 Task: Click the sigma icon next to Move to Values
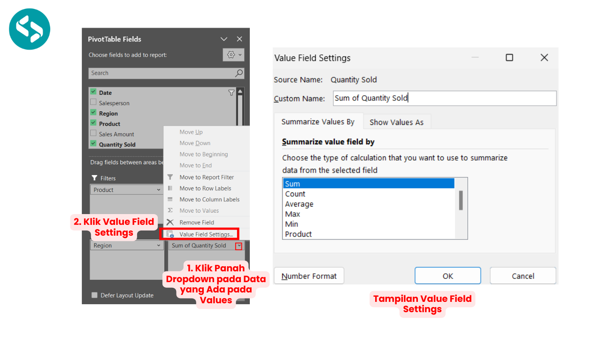pos(170,210)
